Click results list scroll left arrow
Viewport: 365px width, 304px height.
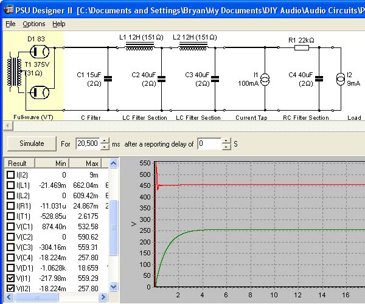click(9, 297)
